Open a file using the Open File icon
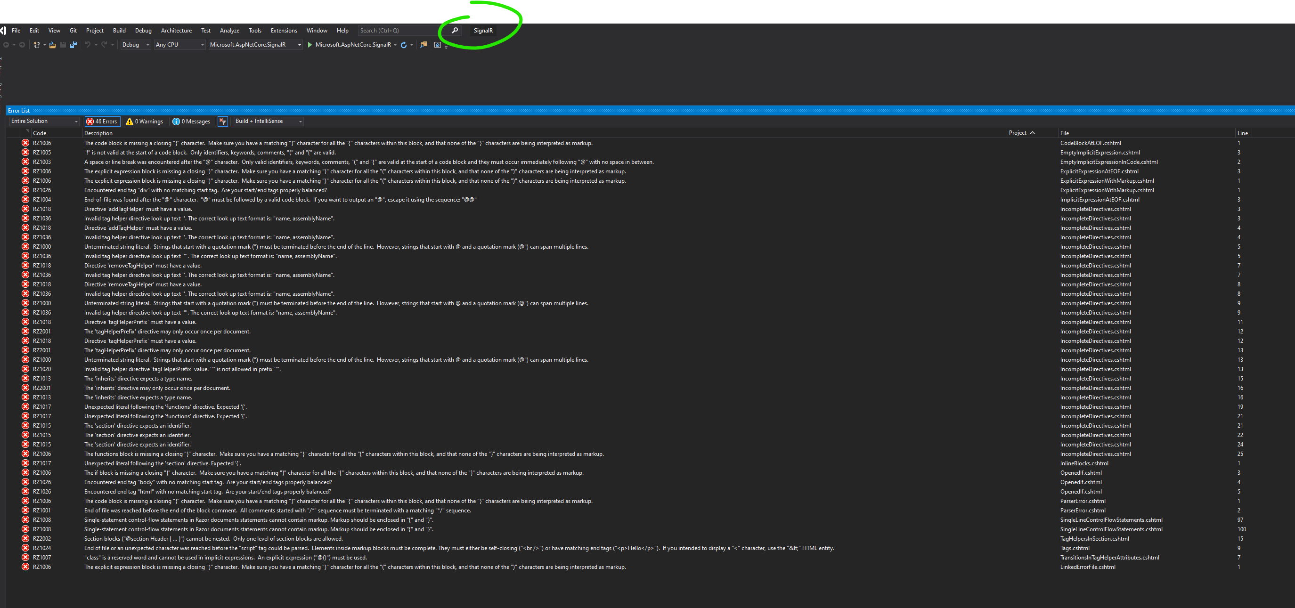 (52, 45)
